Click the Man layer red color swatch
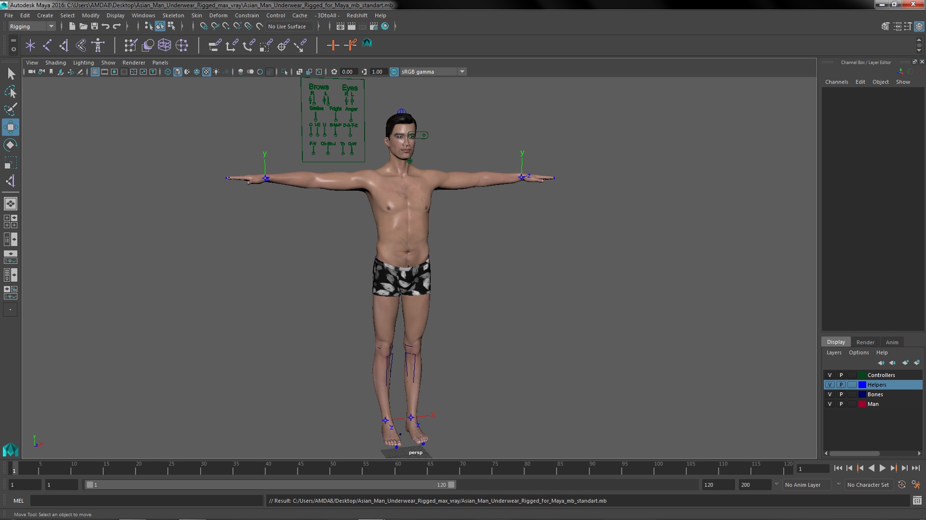This screenshot has height=520, width=926. pyautogui.click(x=862, y=404)
